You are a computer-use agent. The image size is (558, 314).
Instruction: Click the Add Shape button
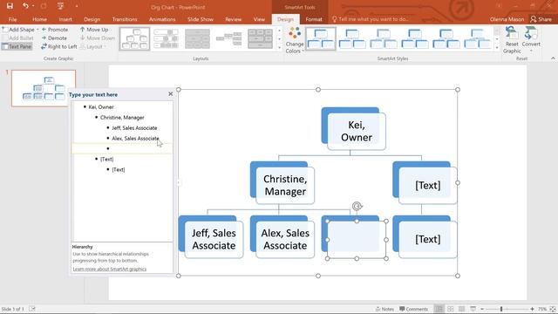[18, 30]
